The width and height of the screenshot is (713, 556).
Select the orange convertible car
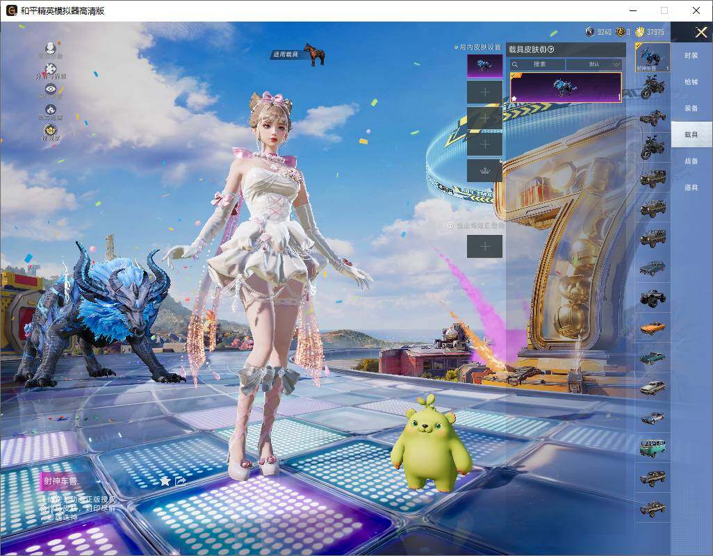pos(653,327)
